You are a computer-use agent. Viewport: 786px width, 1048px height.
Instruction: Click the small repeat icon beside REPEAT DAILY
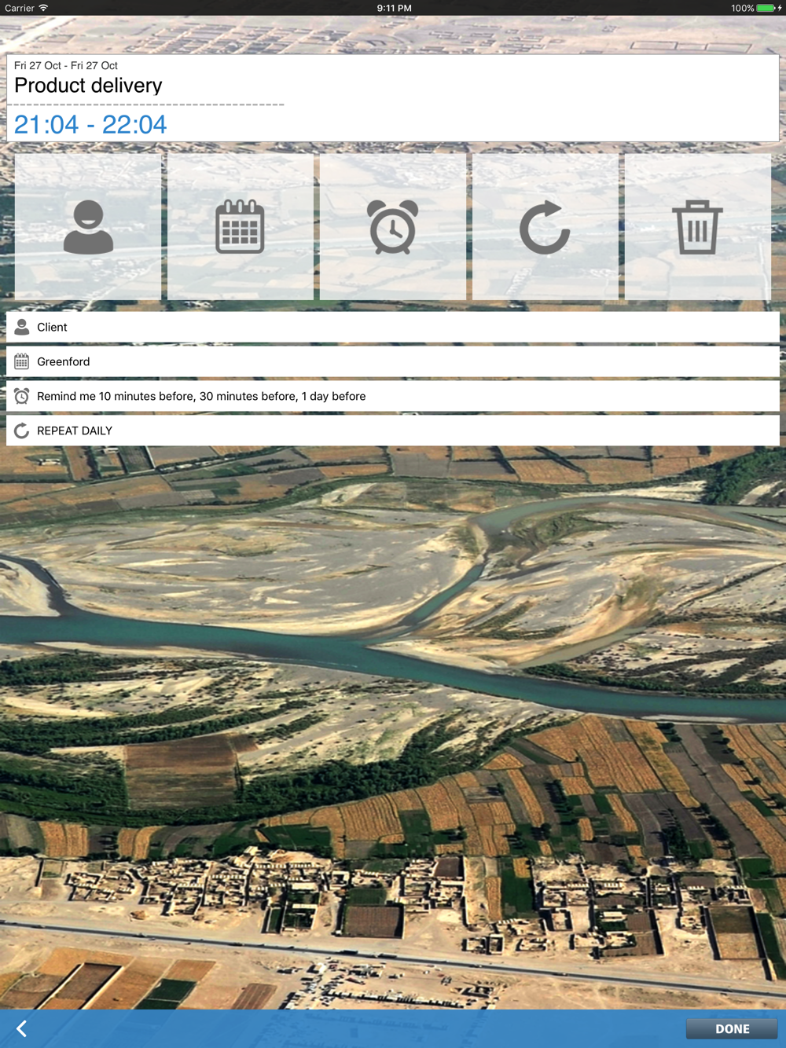(x=22, y=431)
